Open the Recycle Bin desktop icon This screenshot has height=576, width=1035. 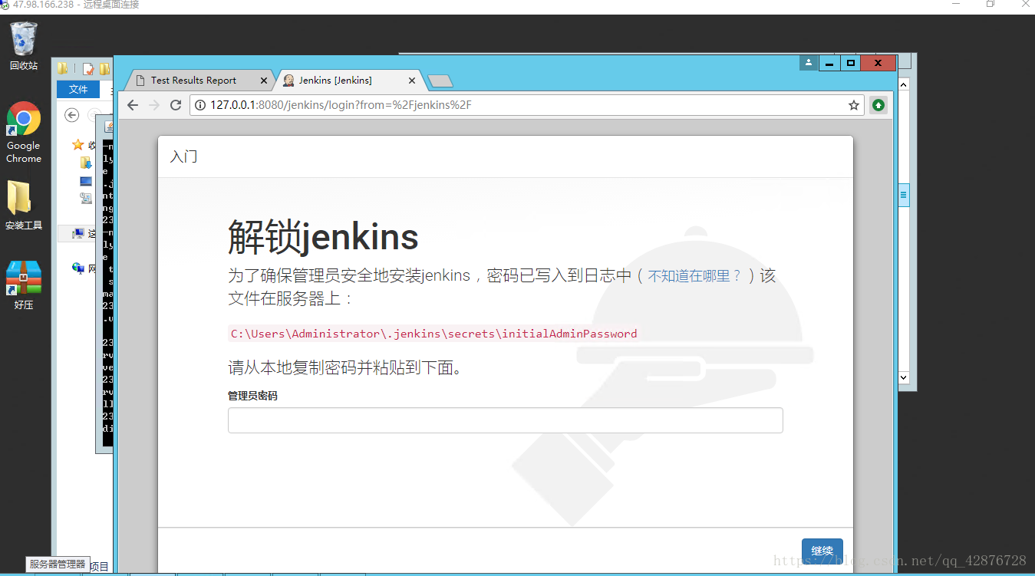24,46
